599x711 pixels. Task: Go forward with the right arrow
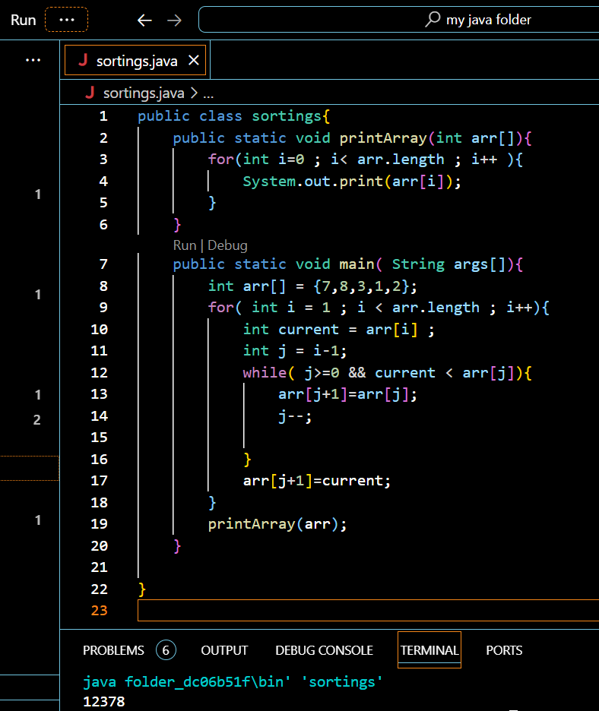174,20
